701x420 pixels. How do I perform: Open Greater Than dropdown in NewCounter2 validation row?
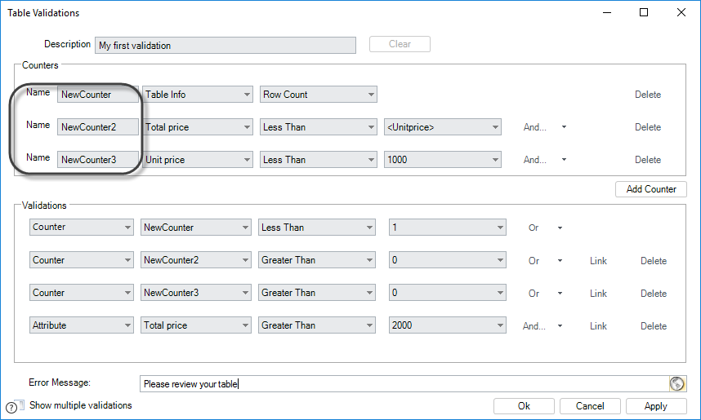[x=316, y=260]
